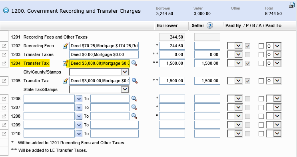Edit Recording Fees details pencil icon
The image size is (297, 157).
[x=65, y=46]
